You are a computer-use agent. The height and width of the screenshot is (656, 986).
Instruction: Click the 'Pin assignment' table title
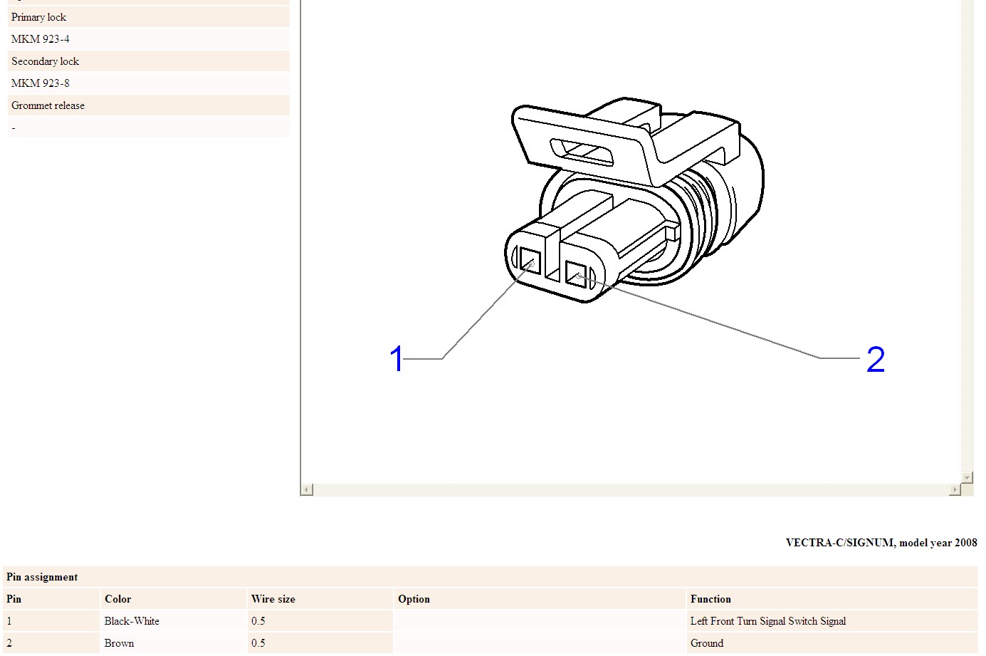42,577
